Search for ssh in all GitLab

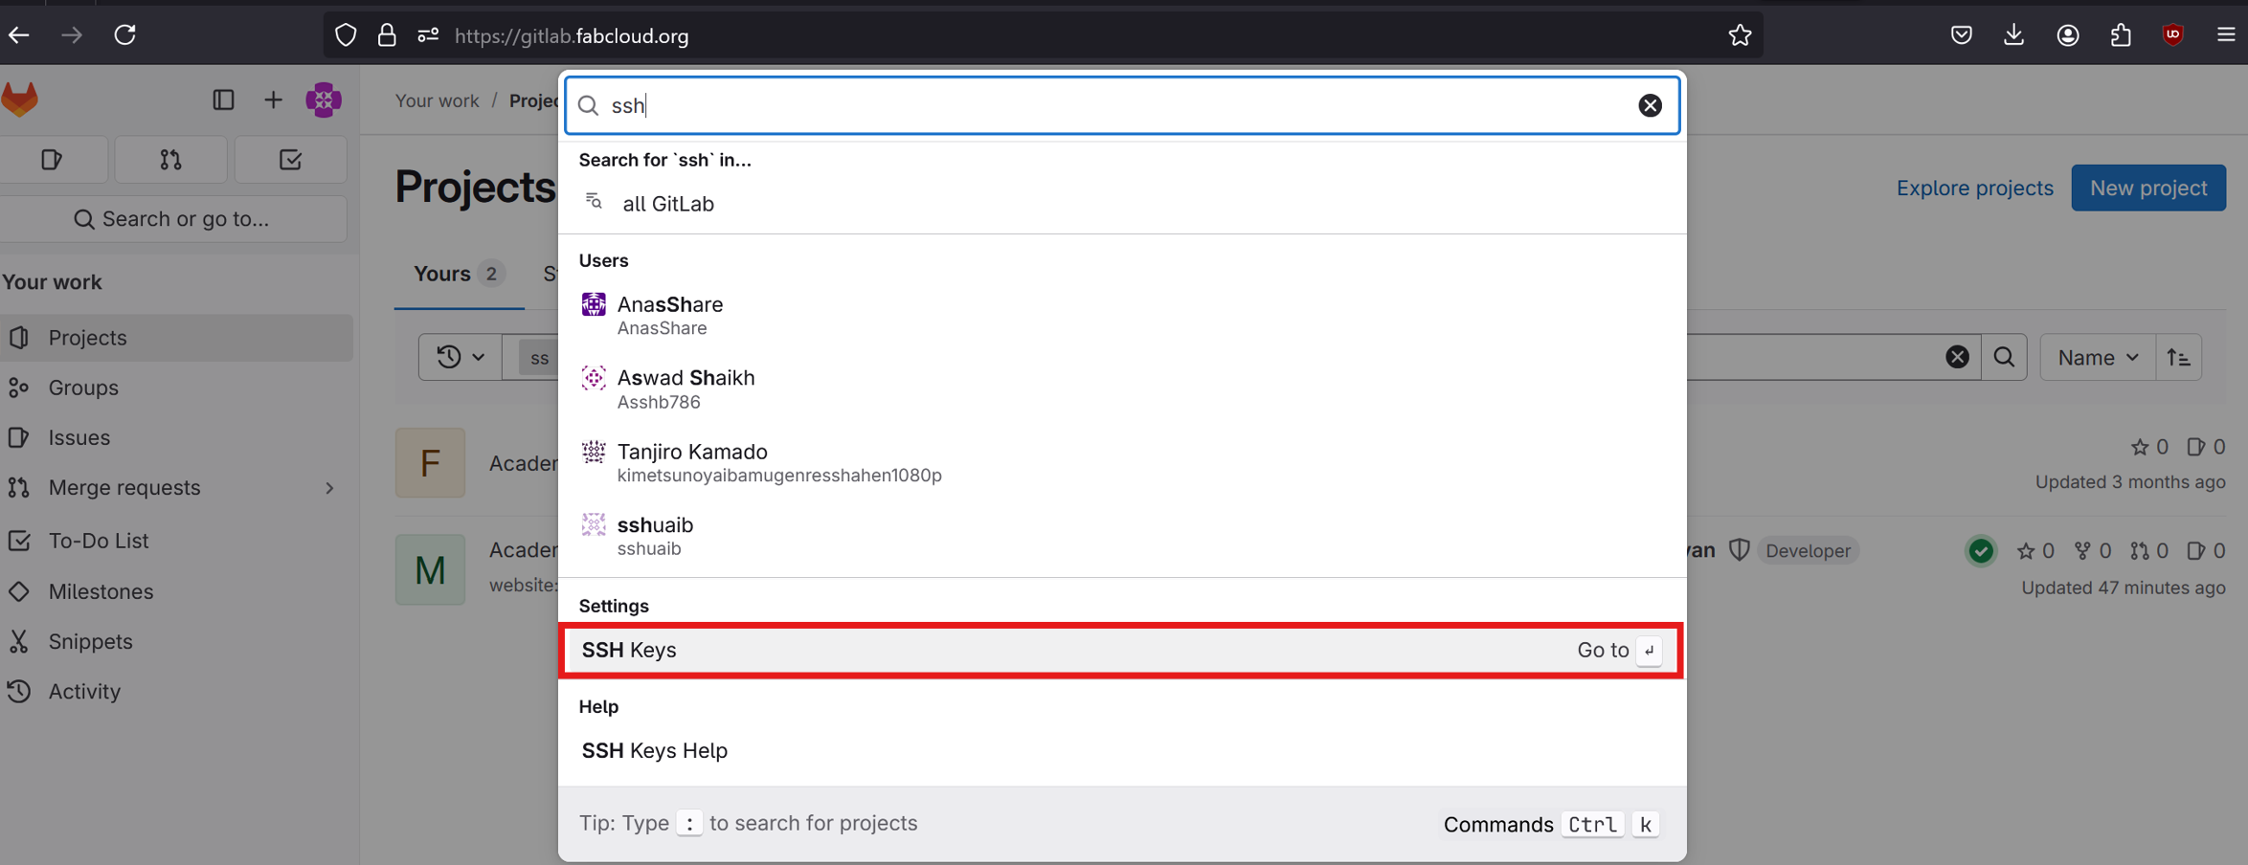1121,204
